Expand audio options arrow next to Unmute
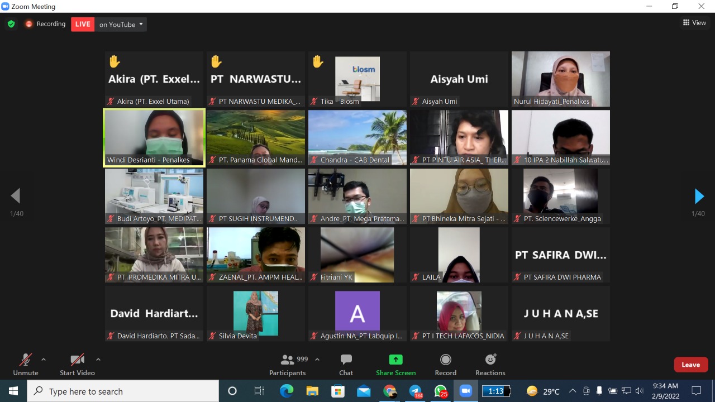The height and width of the screenshot is (402, 715). pyautogui.click(x=44, y=360)
